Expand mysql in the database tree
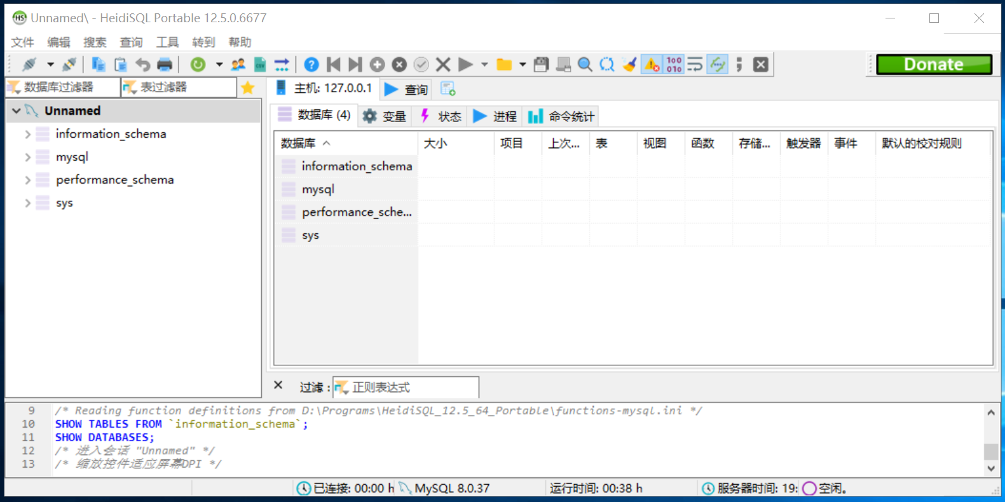This screenshot has width=1005, height=502. point(27,157)
